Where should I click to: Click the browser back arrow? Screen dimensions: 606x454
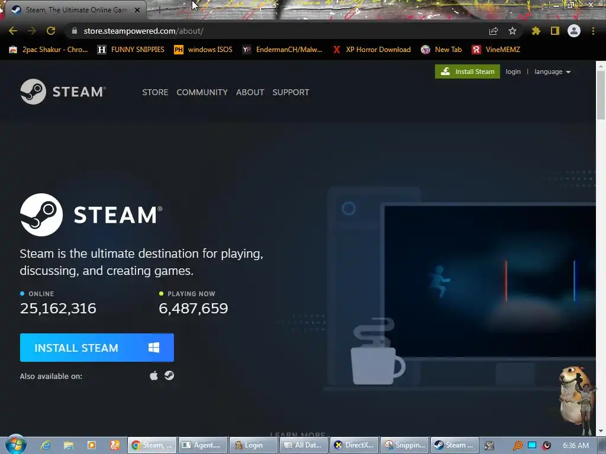[13, 31]
